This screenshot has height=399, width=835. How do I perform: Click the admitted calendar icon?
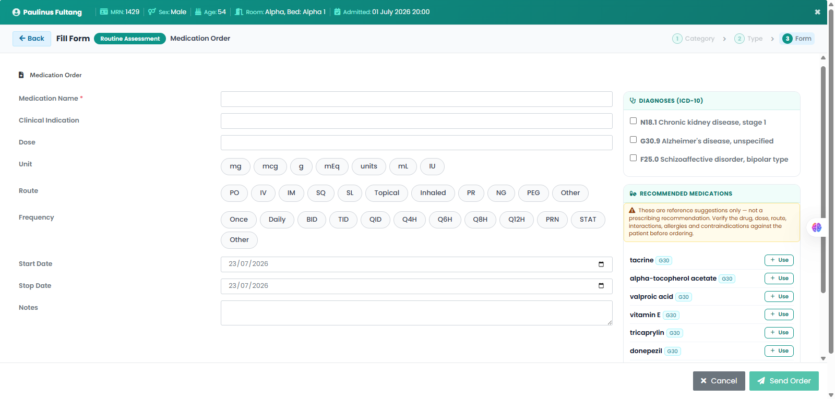pyautogui.click(x=337, y=11)
